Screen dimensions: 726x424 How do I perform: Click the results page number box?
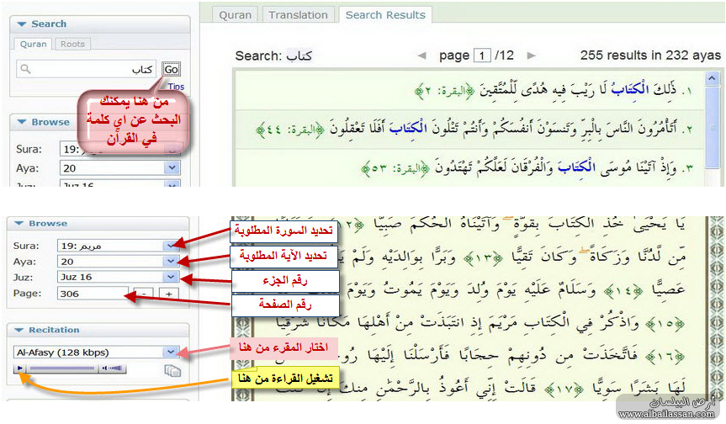pyautogui.click(x=482, y=56)
